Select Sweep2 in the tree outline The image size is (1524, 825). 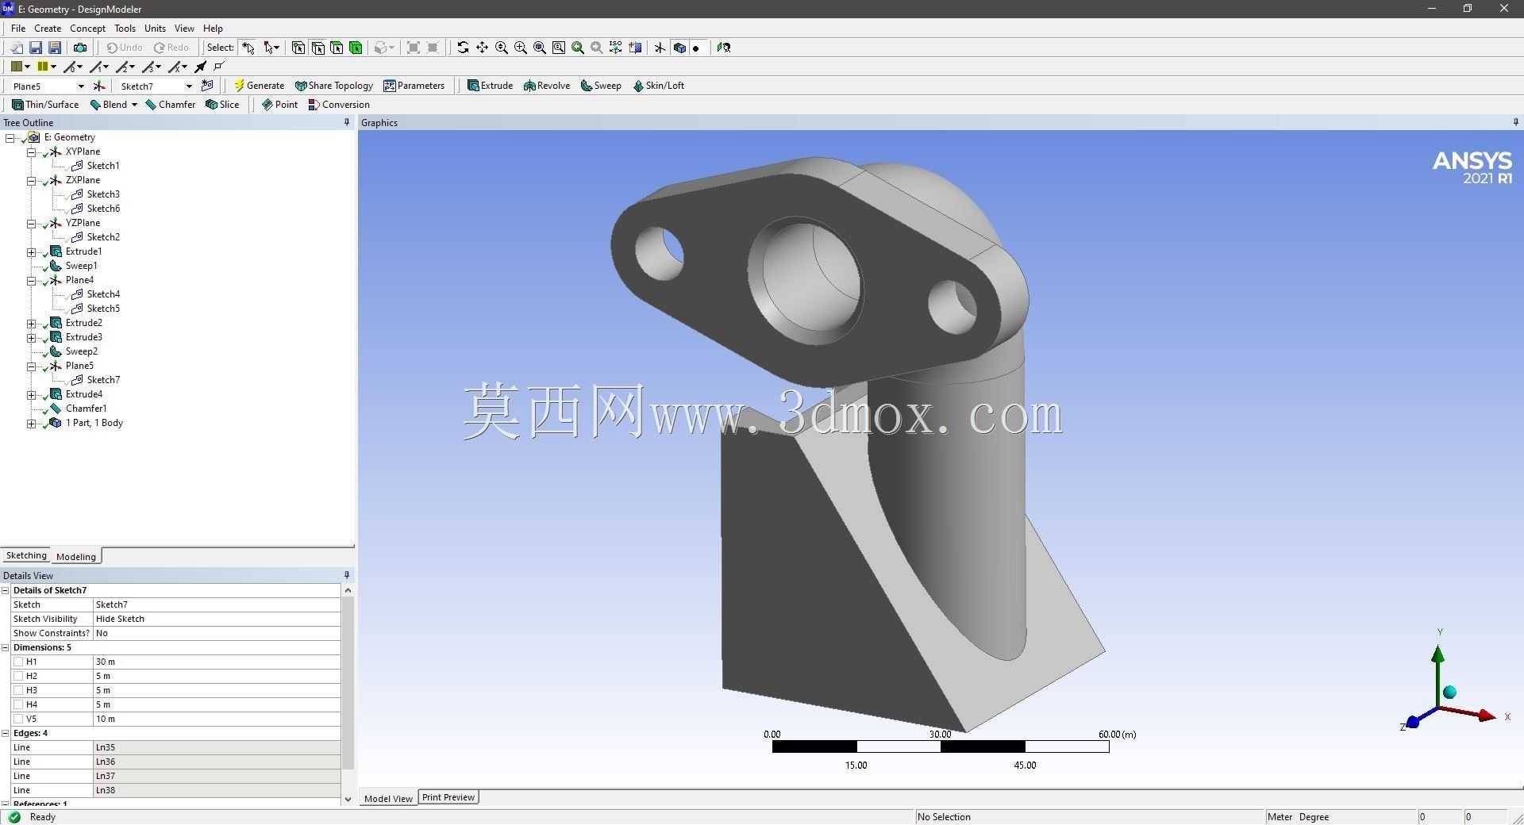tap(81, 351)
